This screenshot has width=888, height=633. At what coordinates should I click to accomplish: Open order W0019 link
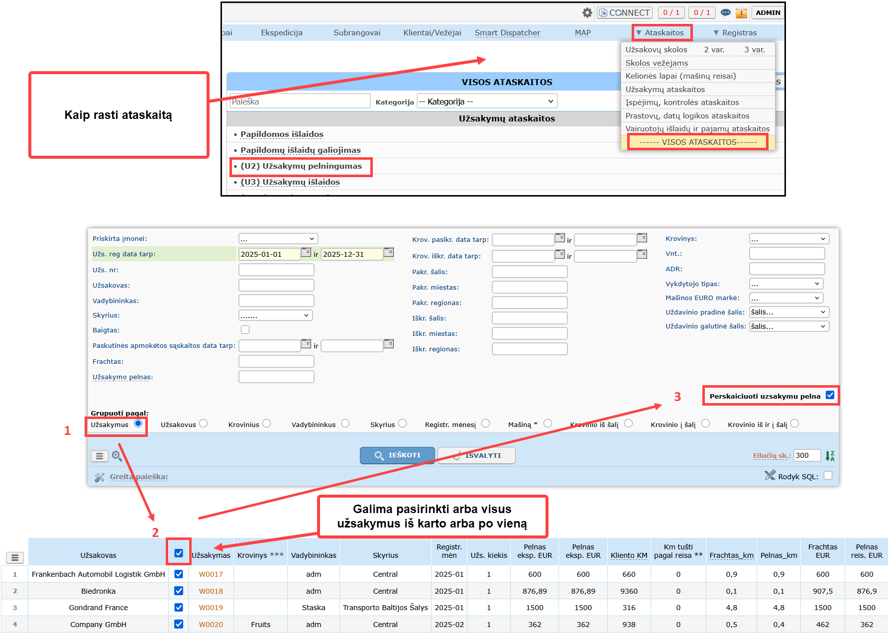click(211, 608)
